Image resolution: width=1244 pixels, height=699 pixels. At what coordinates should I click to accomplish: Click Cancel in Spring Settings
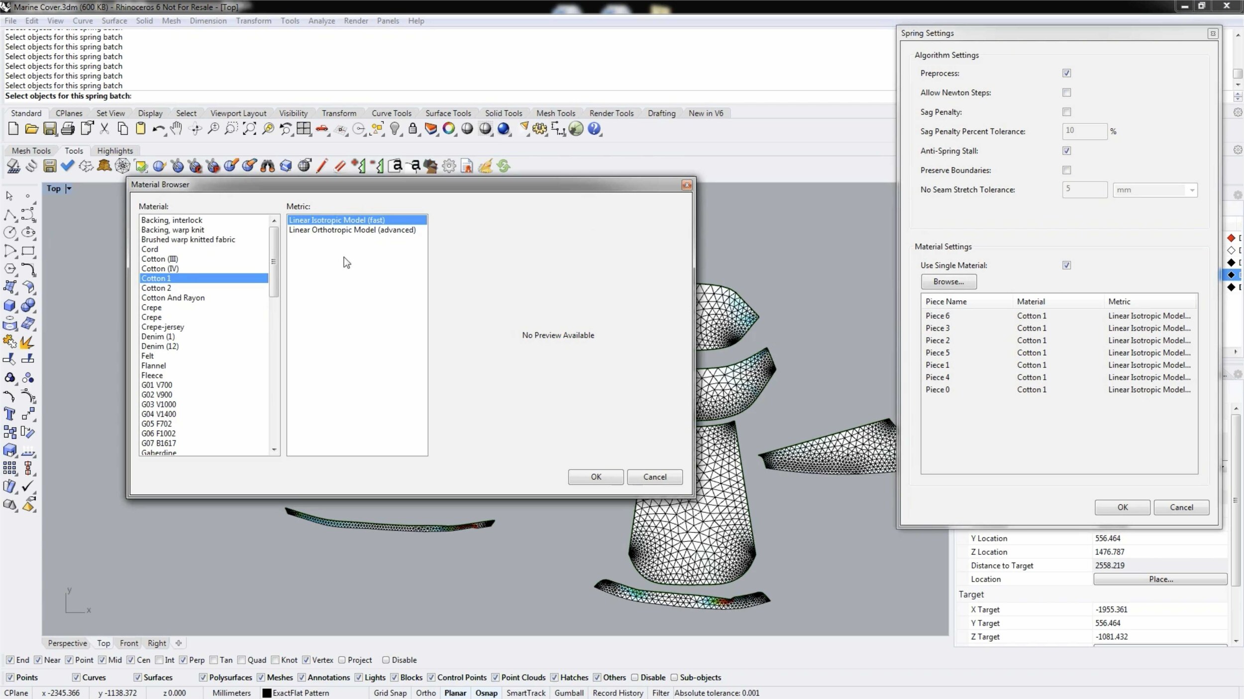(x=1181, y=507)
